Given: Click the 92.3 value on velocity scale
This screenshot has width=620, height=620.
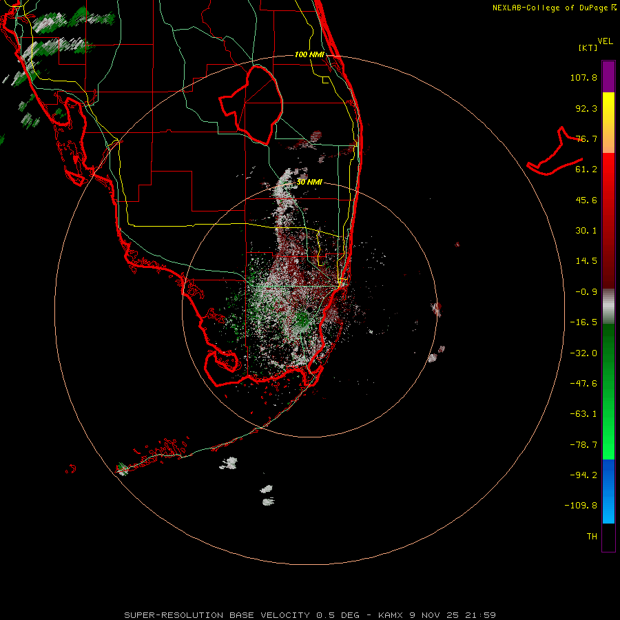Looking at the screenshot, I should coord(586,108).
